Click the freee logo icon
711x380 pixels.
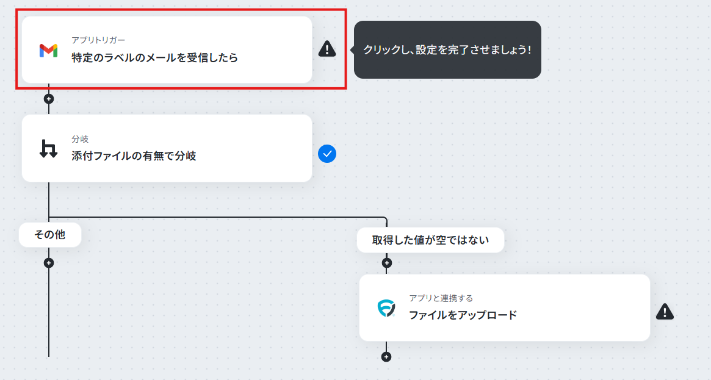click(386, 308)
